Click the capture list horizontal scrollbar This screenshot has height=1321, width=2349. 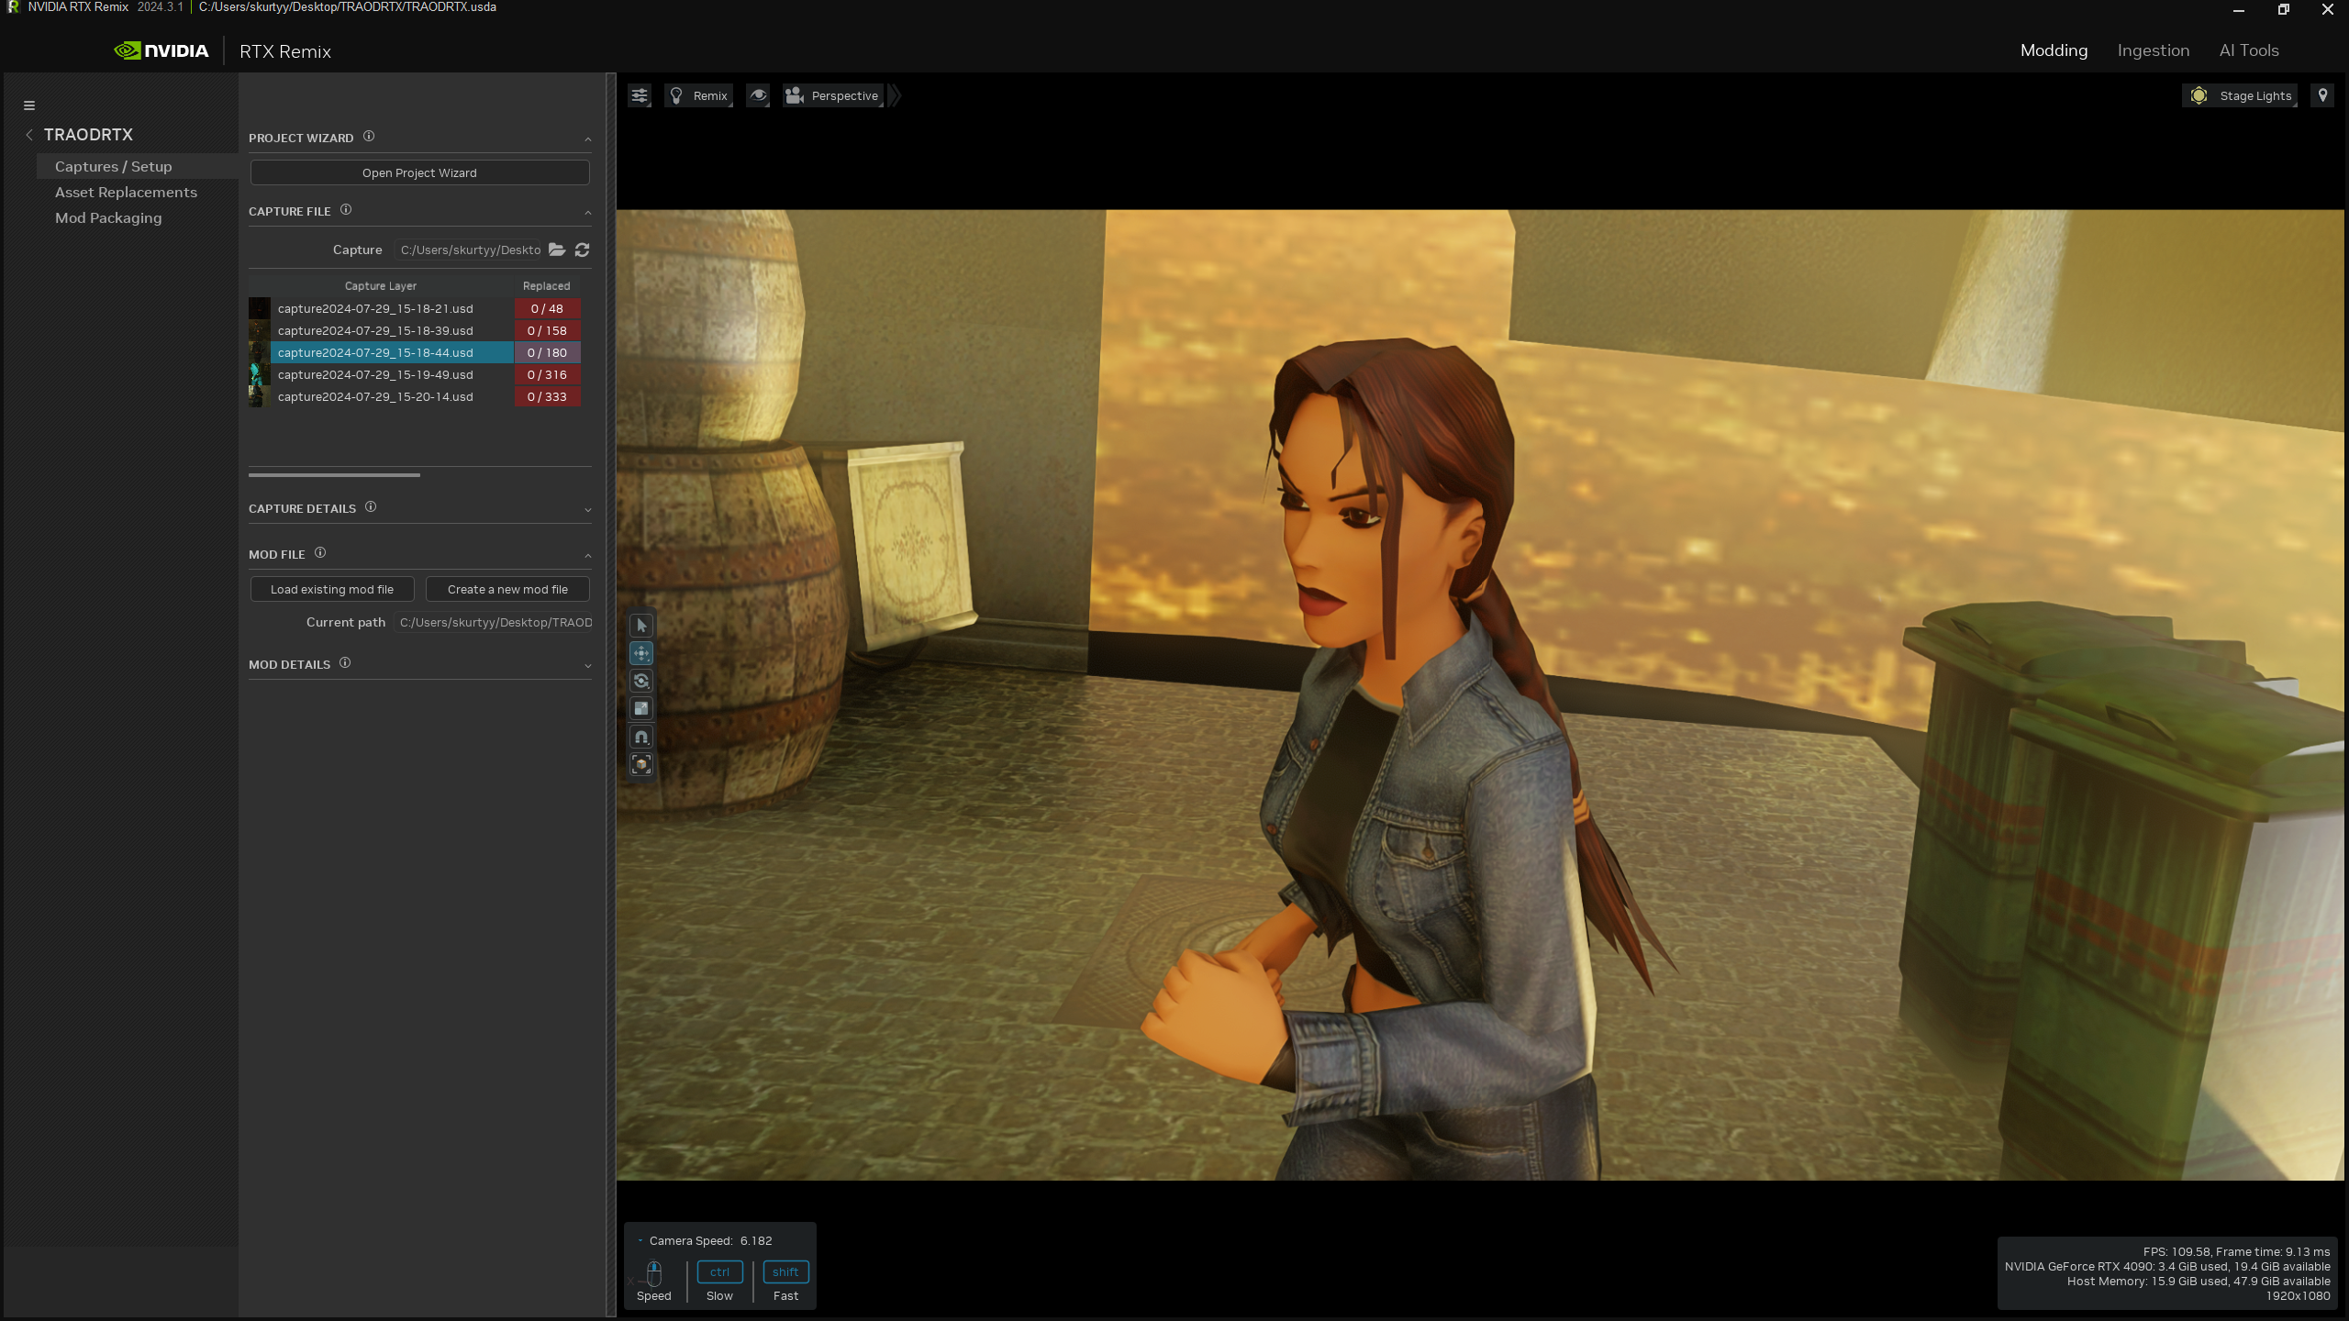click(334, 475)
